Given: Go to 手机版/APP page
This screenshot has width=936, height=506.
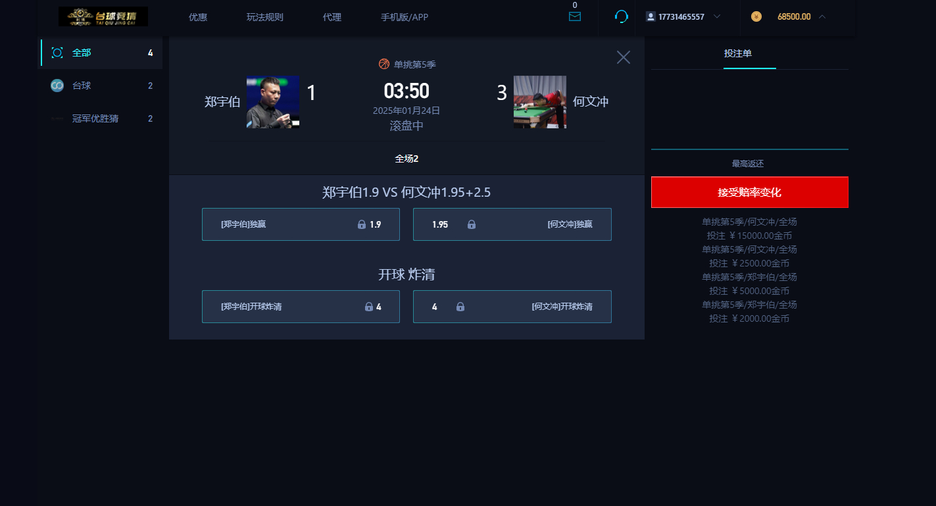Looking at the screenshot, I should point(405,17).
